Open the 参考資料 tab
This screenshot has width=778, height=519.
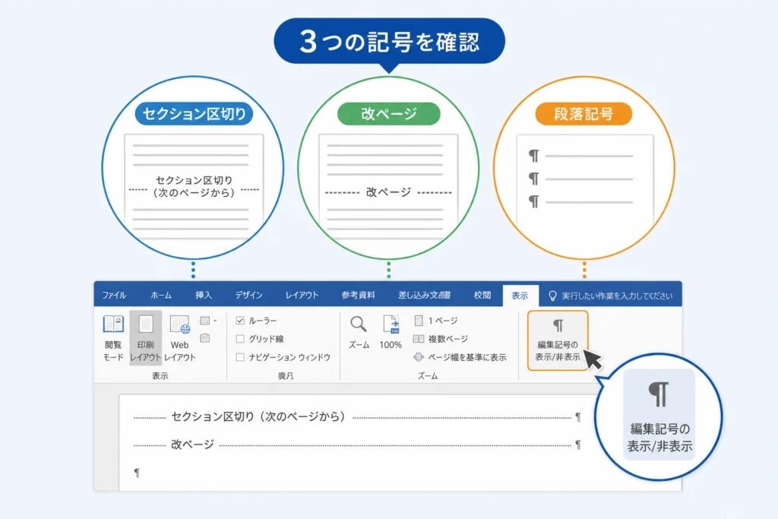(359, 296)
